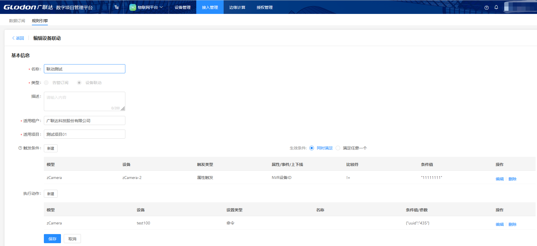Open the 适用租户 selection field
Viewport: 537px width, 246px height.
(x=84, y=121)
